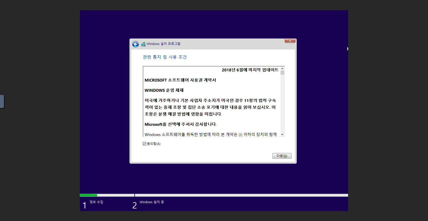Screen dimensions: 428x221
Task: Uncheck the 동의함(A) agreement checkbox
Action: click(144, 144)
